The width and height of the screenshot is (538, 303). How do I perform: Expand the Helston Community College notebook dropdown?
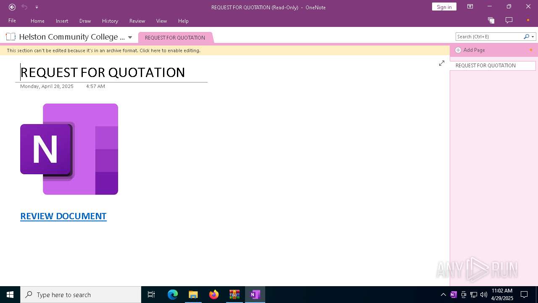(x=130, y=37)
